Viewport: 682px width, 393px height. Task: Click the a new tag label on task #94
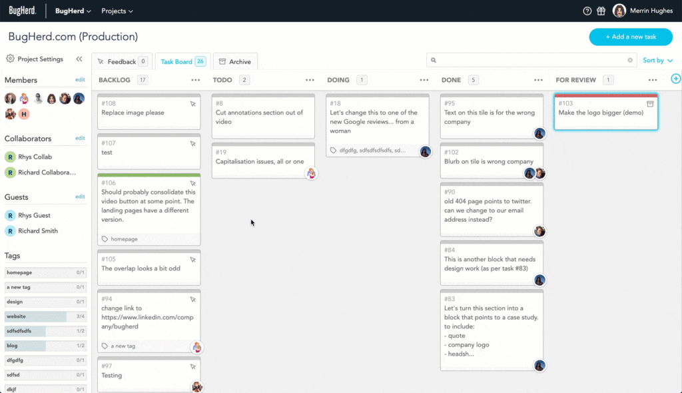[x=123, y=346]
